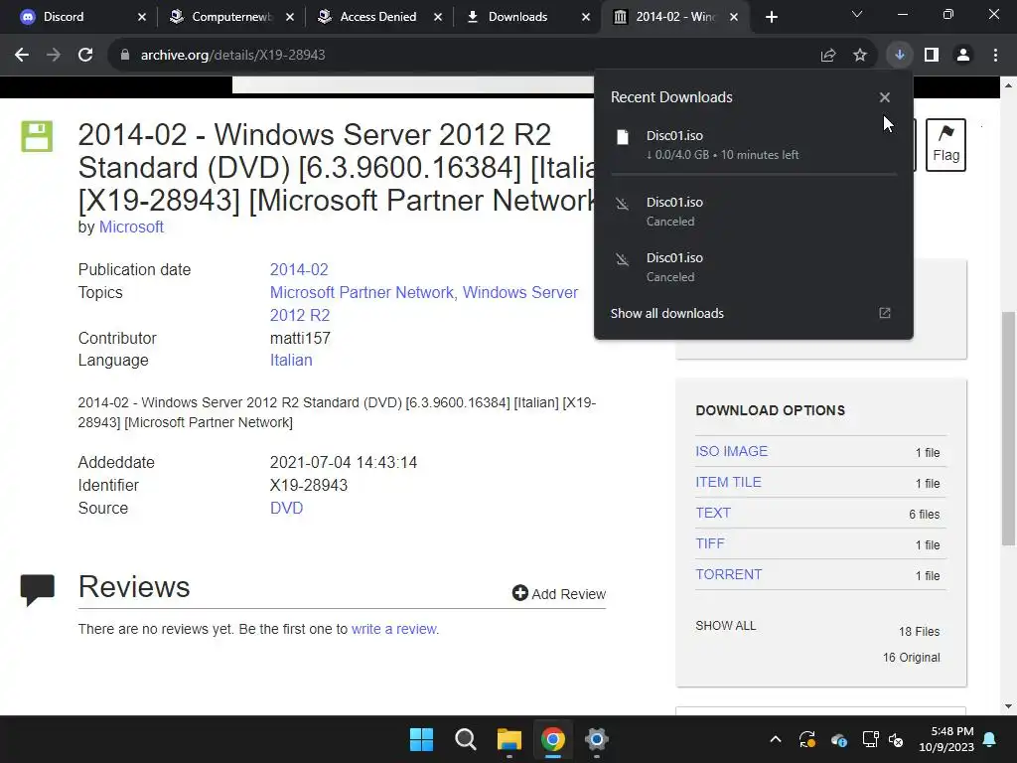Click the scrollbar down arrow
The height and width of the screenshot is (763, 1017).
click(1008, 706)
